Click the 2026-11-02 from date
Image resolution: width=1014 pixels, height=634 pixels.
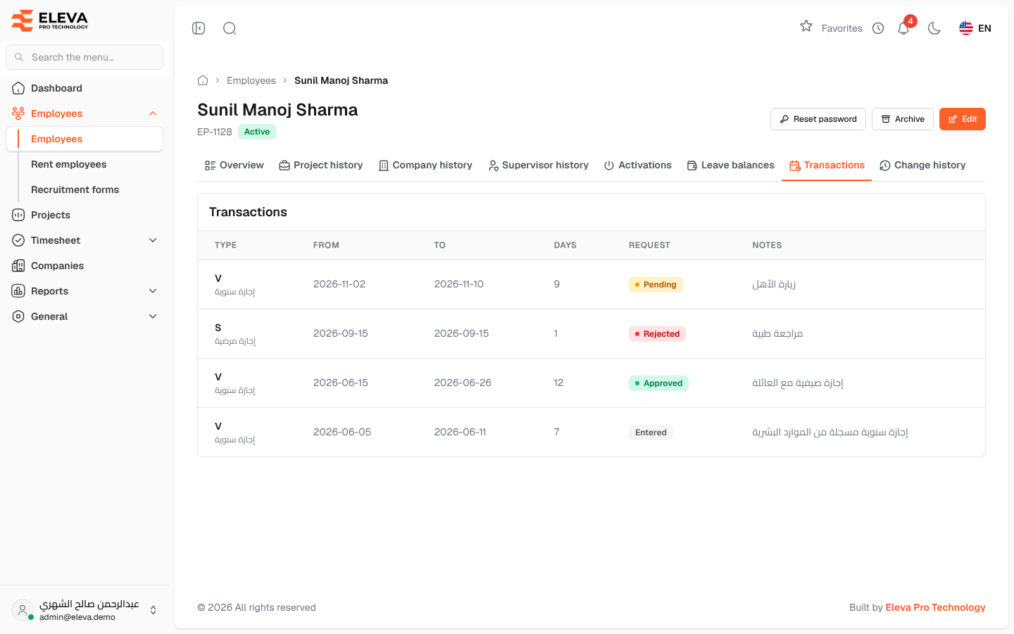point(339,284)
